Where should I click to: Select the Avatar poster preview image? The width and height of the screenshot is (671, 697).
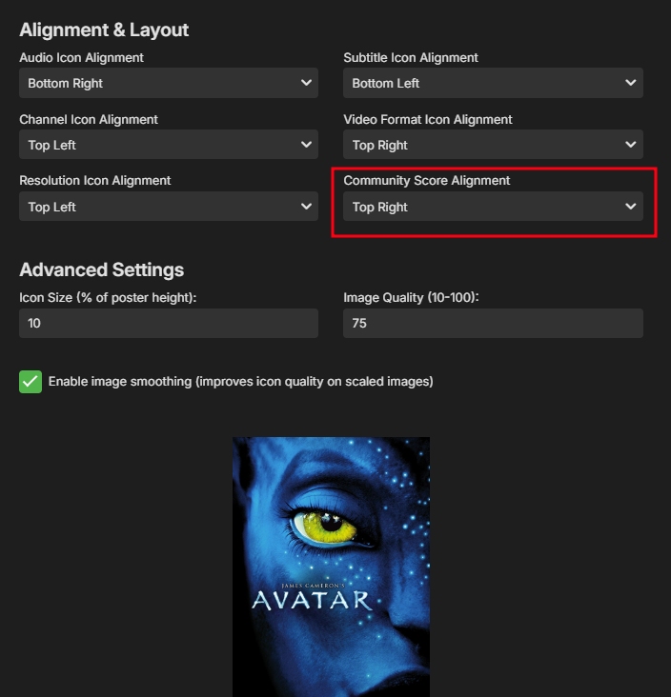click(331, 567)
